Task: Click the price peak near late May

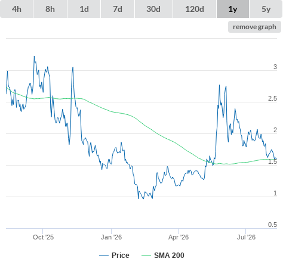Action: click(x=219, y=85)
